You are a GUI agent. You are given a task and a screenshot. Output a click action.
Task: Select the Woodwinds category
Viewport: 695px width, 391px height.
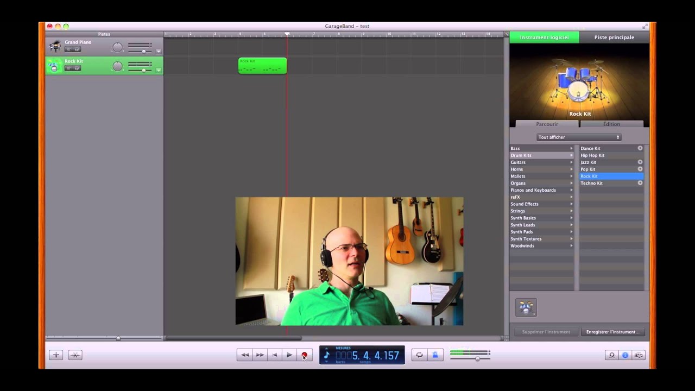click(x=541, y=246)
